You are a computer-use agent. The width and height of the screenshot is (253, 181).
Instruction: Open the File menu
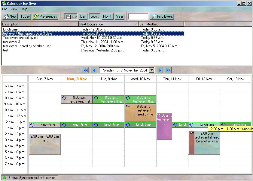[5, 9]
